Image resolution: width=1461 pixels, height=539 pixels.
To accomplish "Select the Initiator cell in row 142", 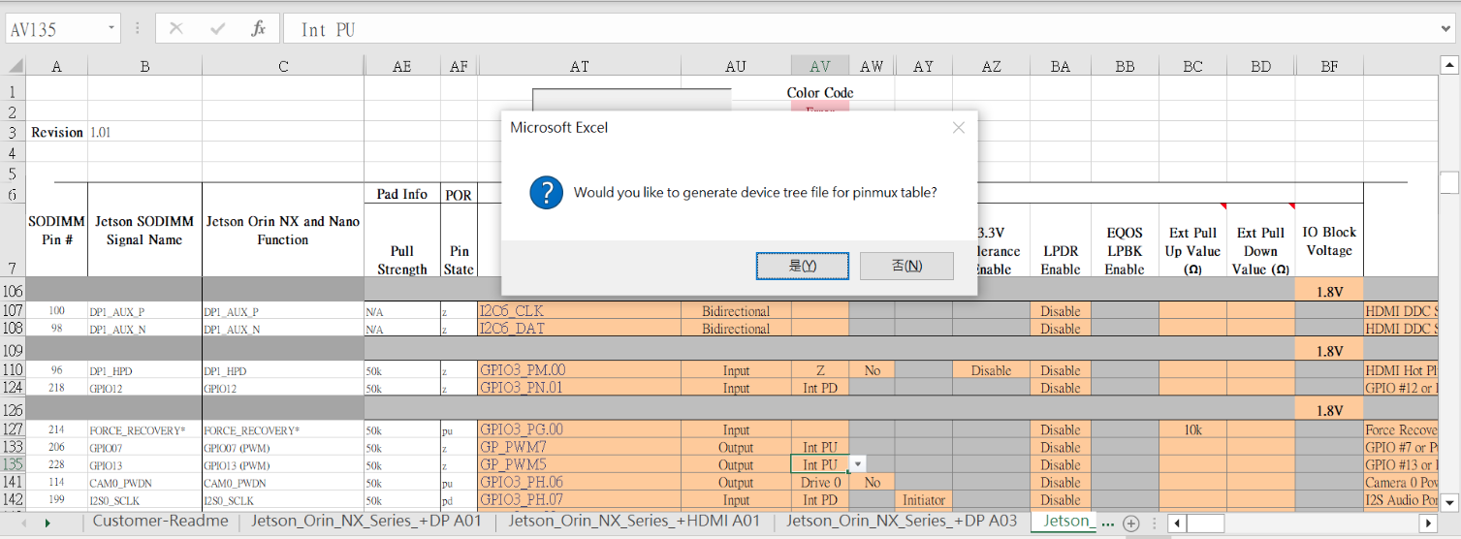I will click(923, 499).
